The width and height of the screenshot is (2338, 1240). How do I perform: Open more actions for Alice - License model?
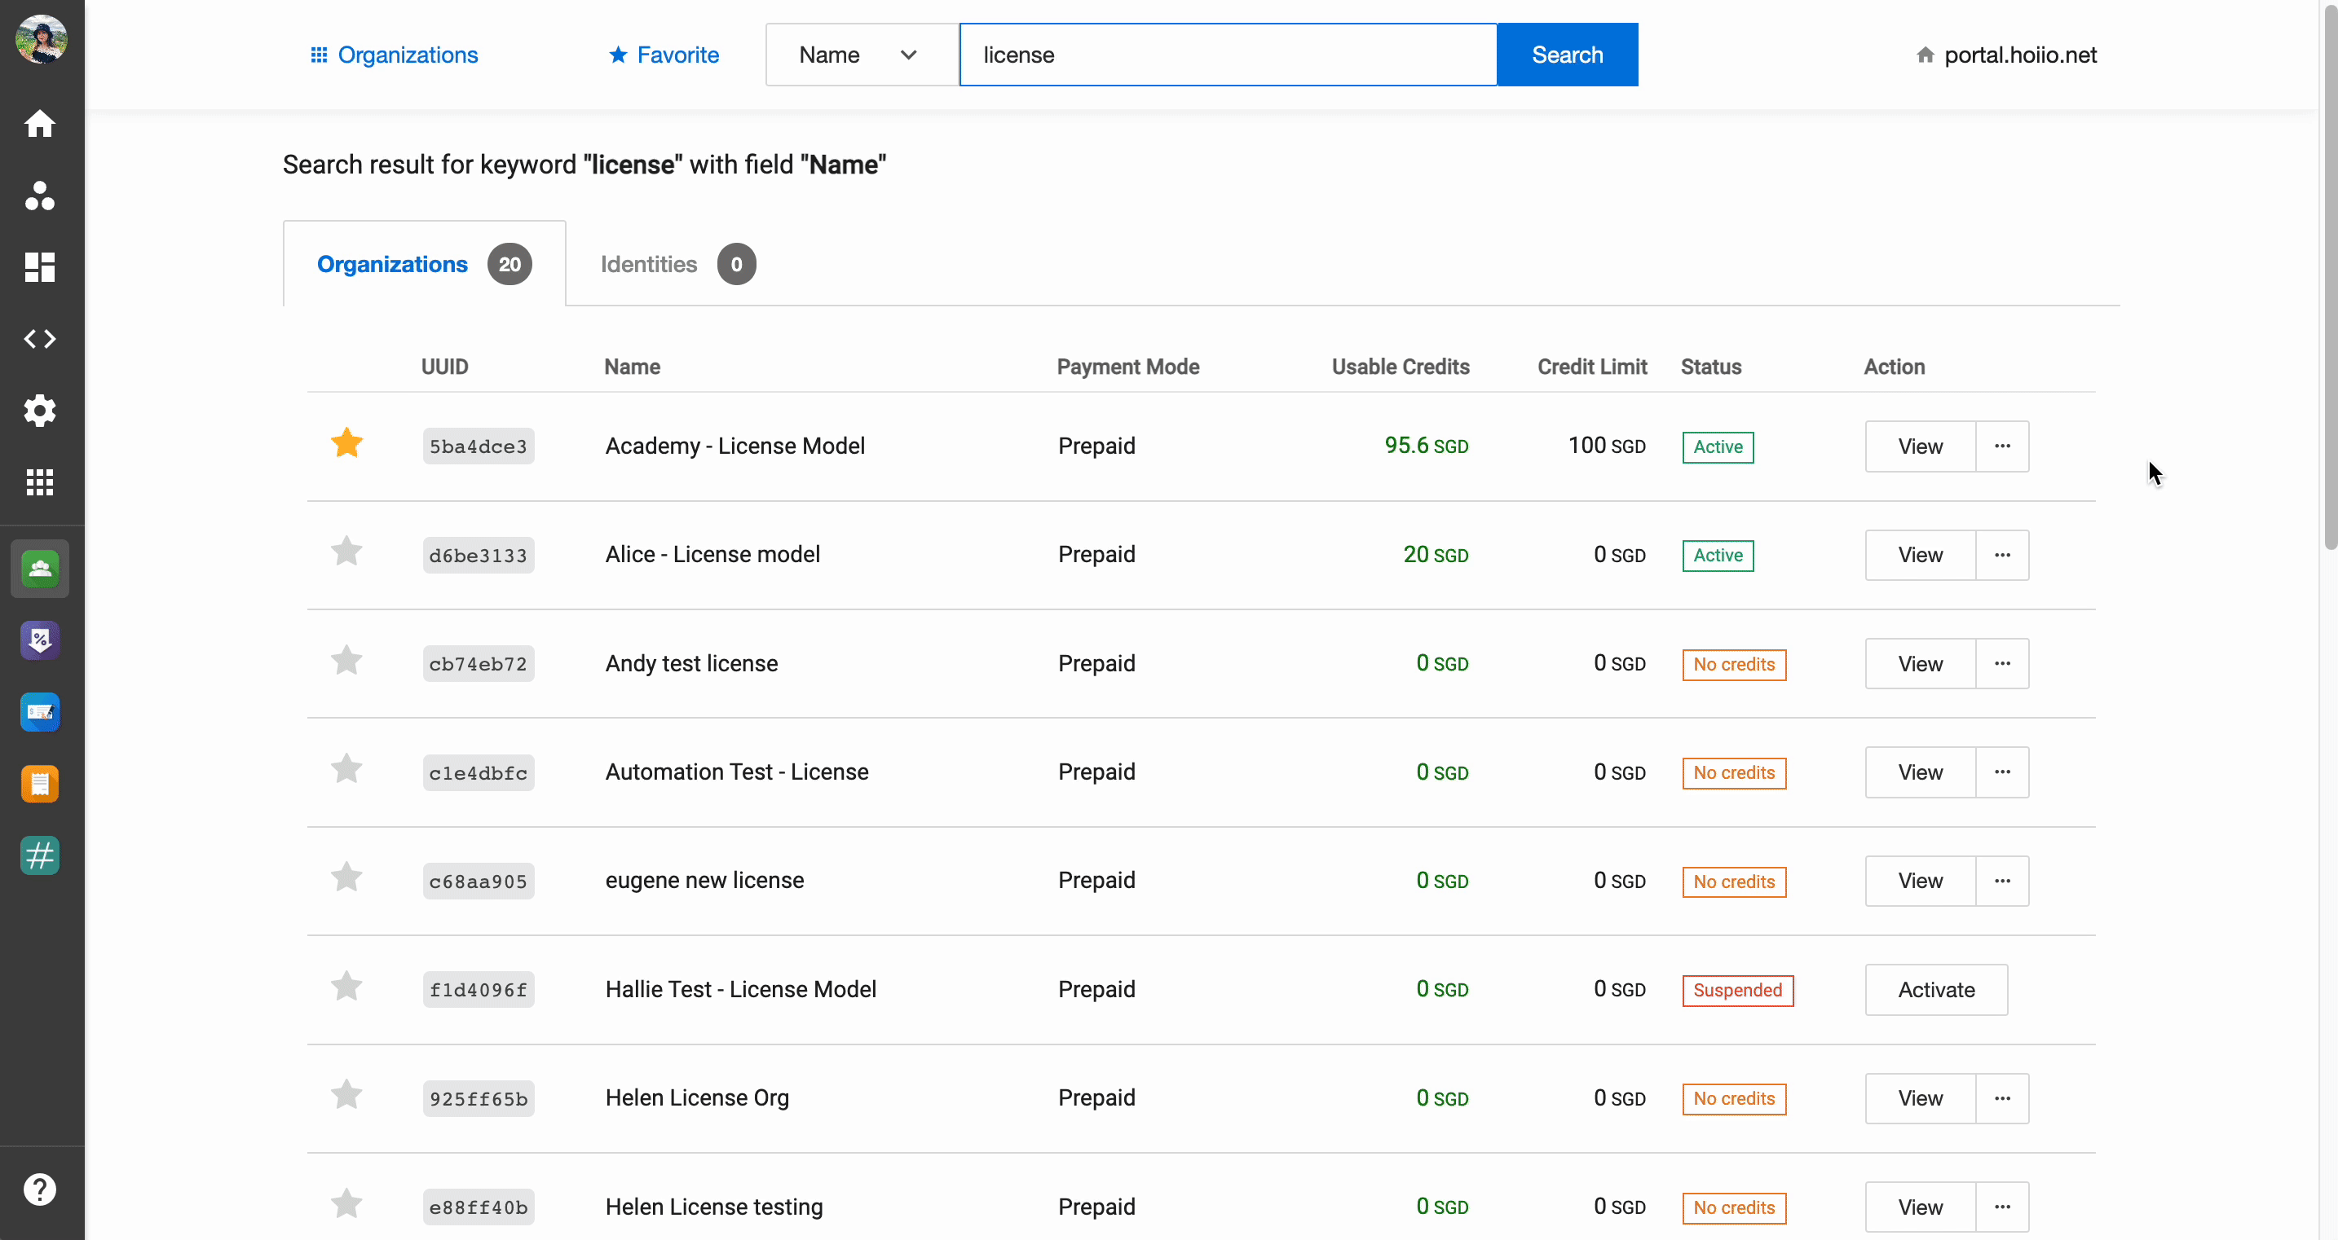click(2002, 555)
